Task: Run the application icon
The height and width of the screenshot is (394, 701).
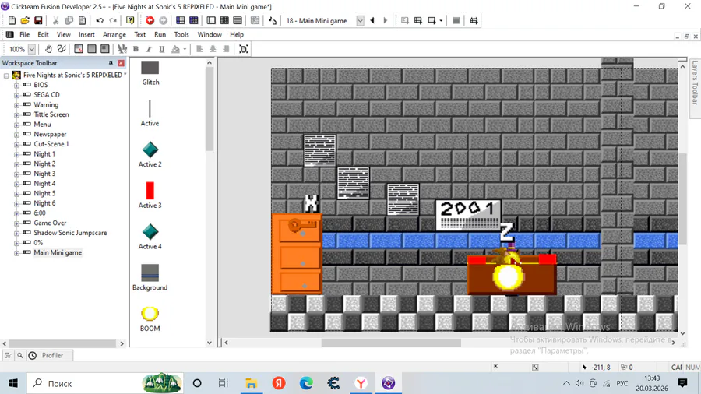Action: pos(418,20)
